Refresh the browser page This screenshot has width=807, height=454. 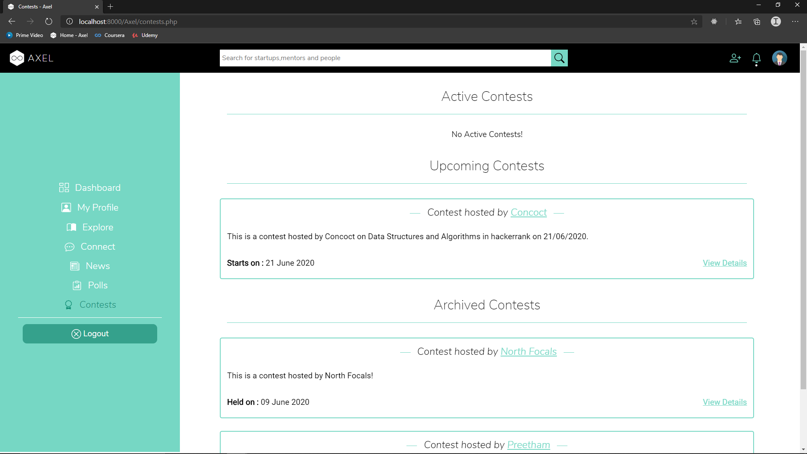tap(49, 21)
